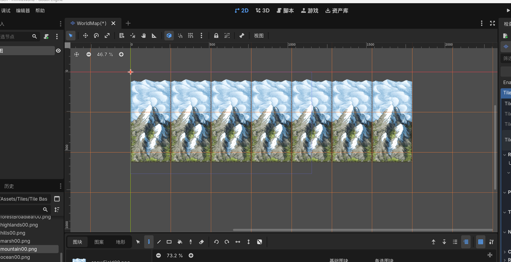
Task: Click the random tile dice icon
Action: 259,242
